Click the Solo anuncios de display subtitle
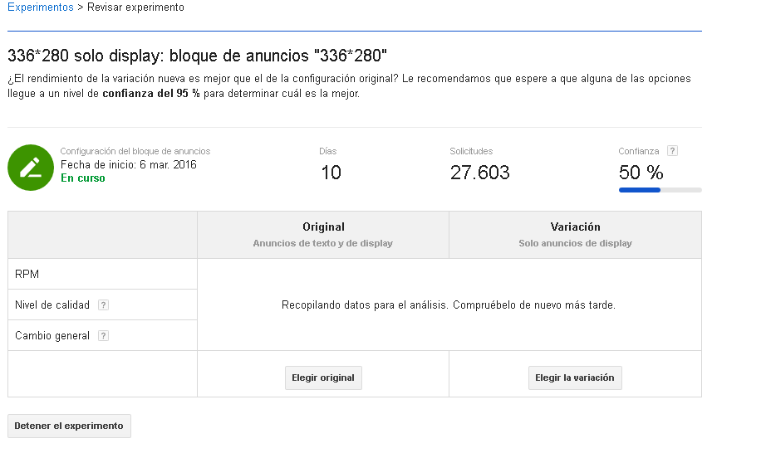This screenshot has width=766, height=458. pos(576,243)
